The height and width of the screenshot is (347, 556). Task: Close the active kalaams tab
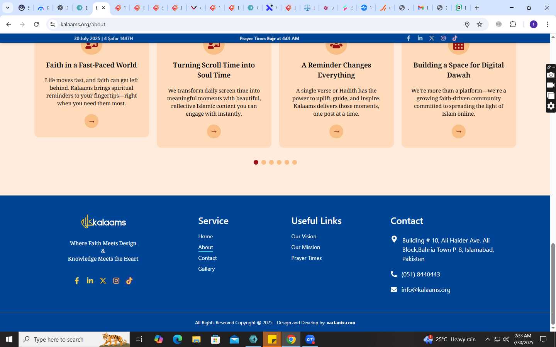[103, 8]
